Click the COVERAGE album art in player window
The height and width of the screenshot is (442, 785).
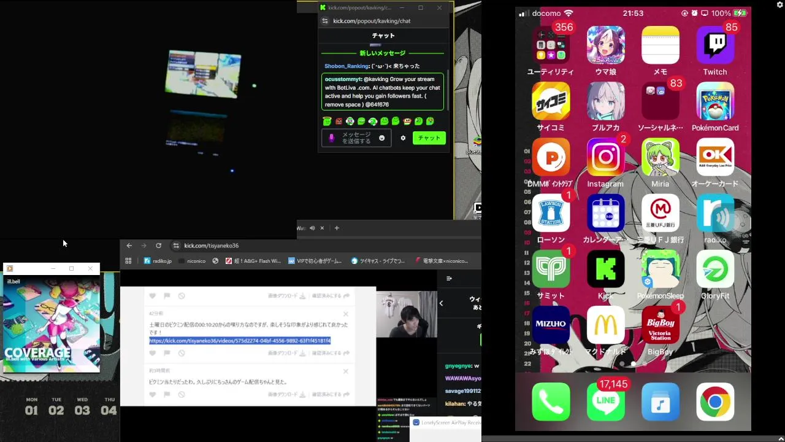(52, 324)
